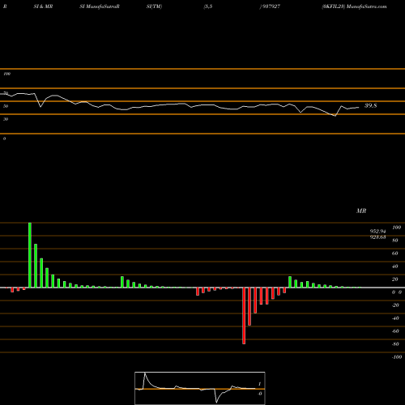Click the RSI value label 39.8

point(370,105)
